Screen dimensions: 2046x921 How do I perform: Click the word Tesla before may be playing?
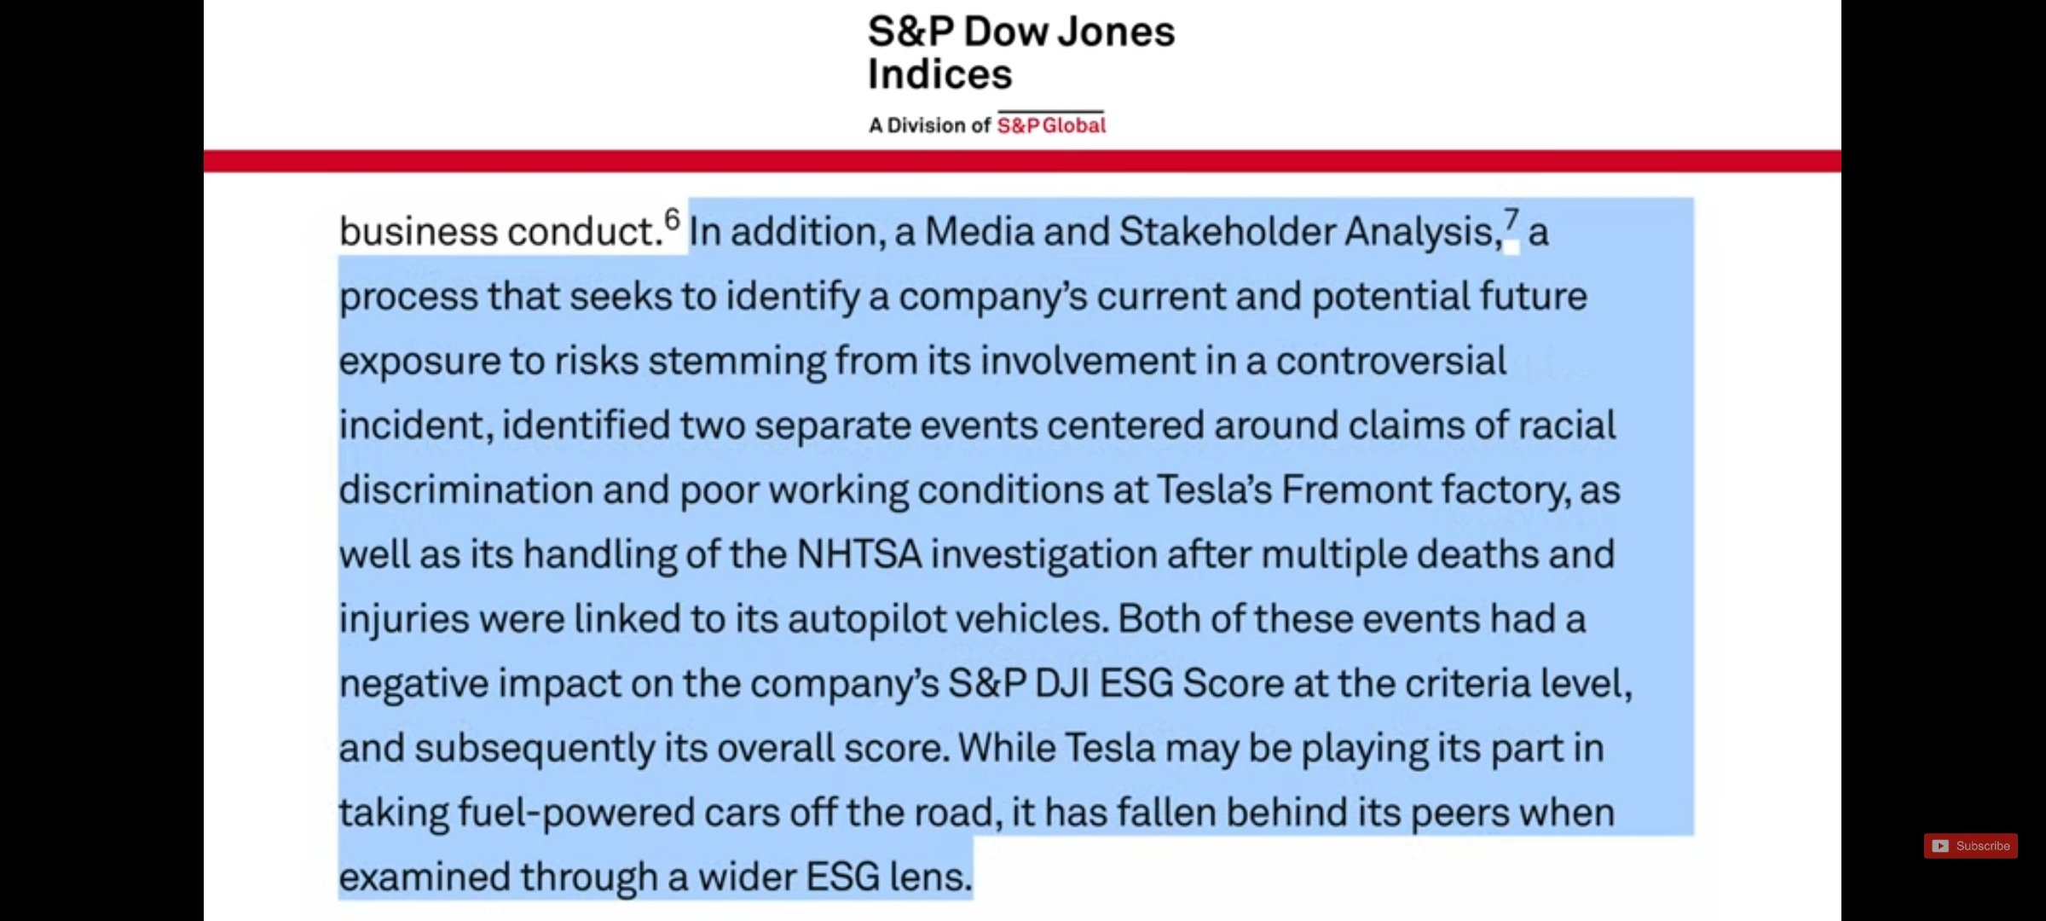(1109, 748)
